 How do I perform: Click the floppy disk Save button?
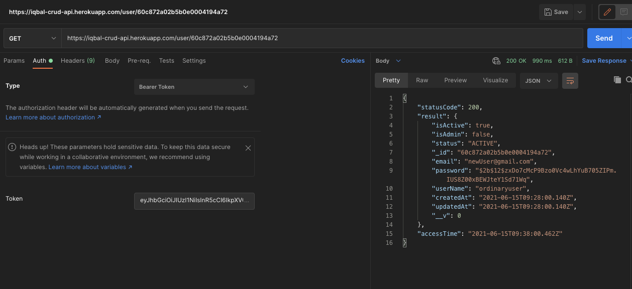(x=556, y=12)
